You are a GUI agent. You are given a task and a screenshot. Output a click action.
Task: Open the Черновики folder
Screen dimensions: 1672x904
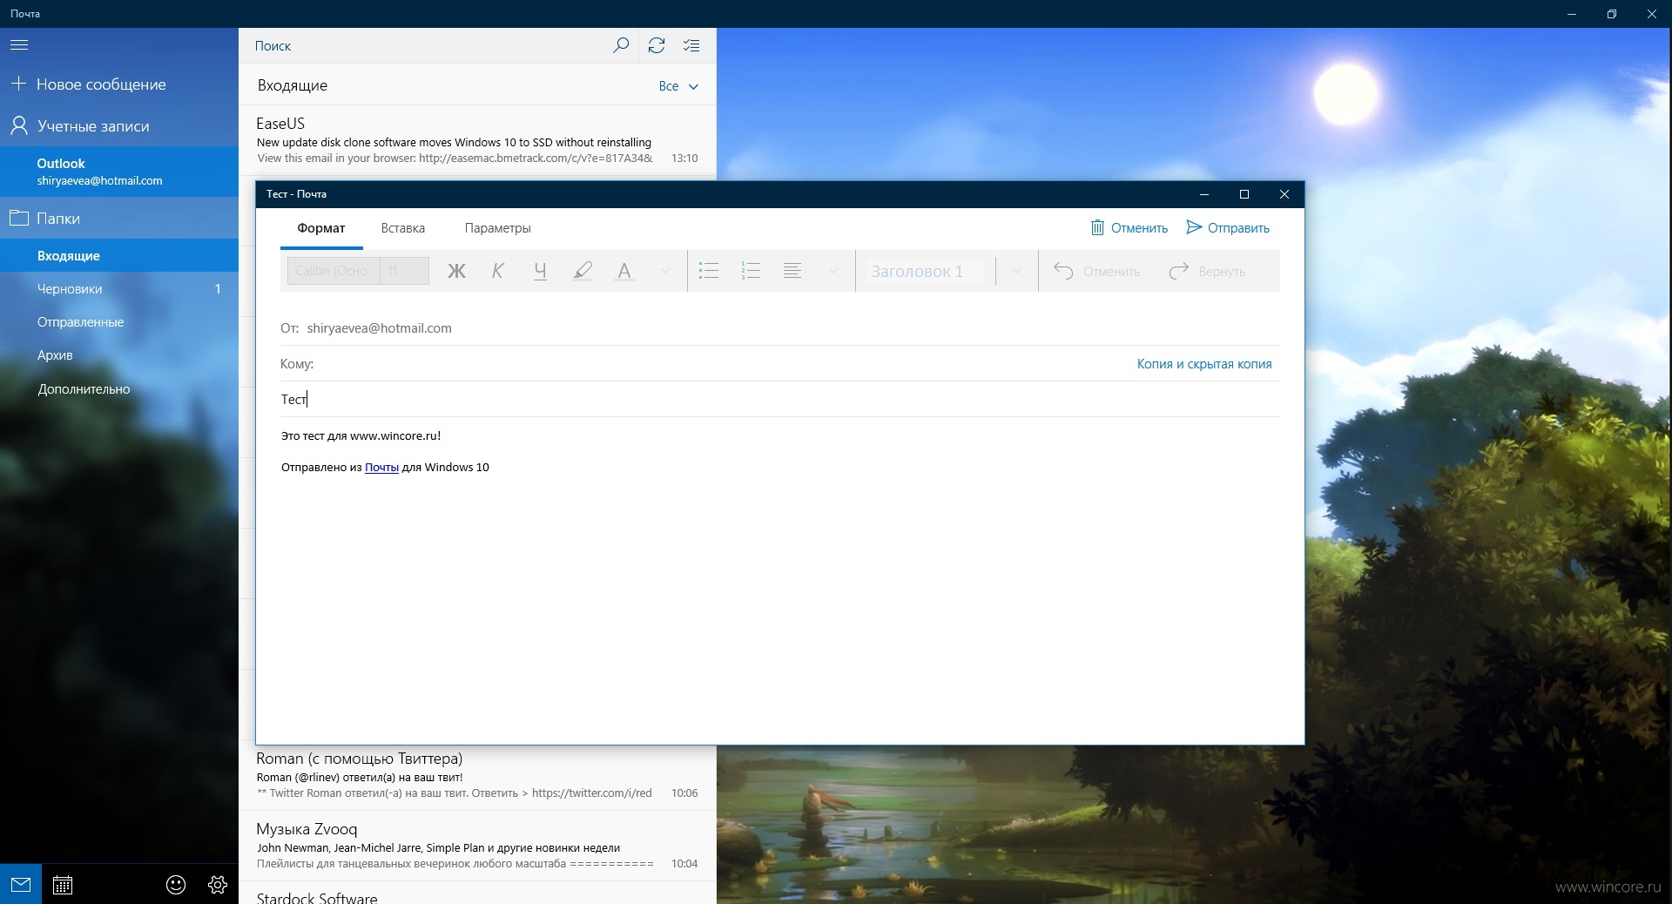(x=119, y=289)
